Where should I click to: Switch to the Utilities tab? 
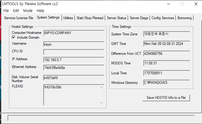tap(68, 18)
